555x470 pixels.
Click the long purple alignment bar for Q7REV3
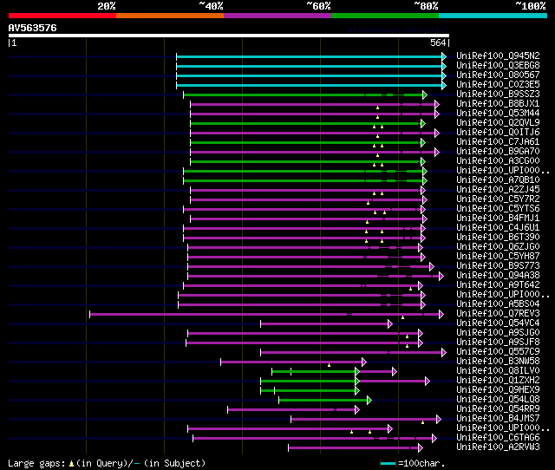[x=264, y=314]
